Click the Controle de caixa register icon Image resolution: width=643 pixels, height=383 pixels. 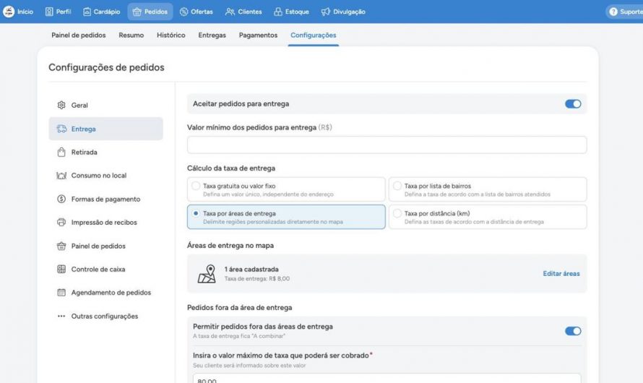coord(61,269)
